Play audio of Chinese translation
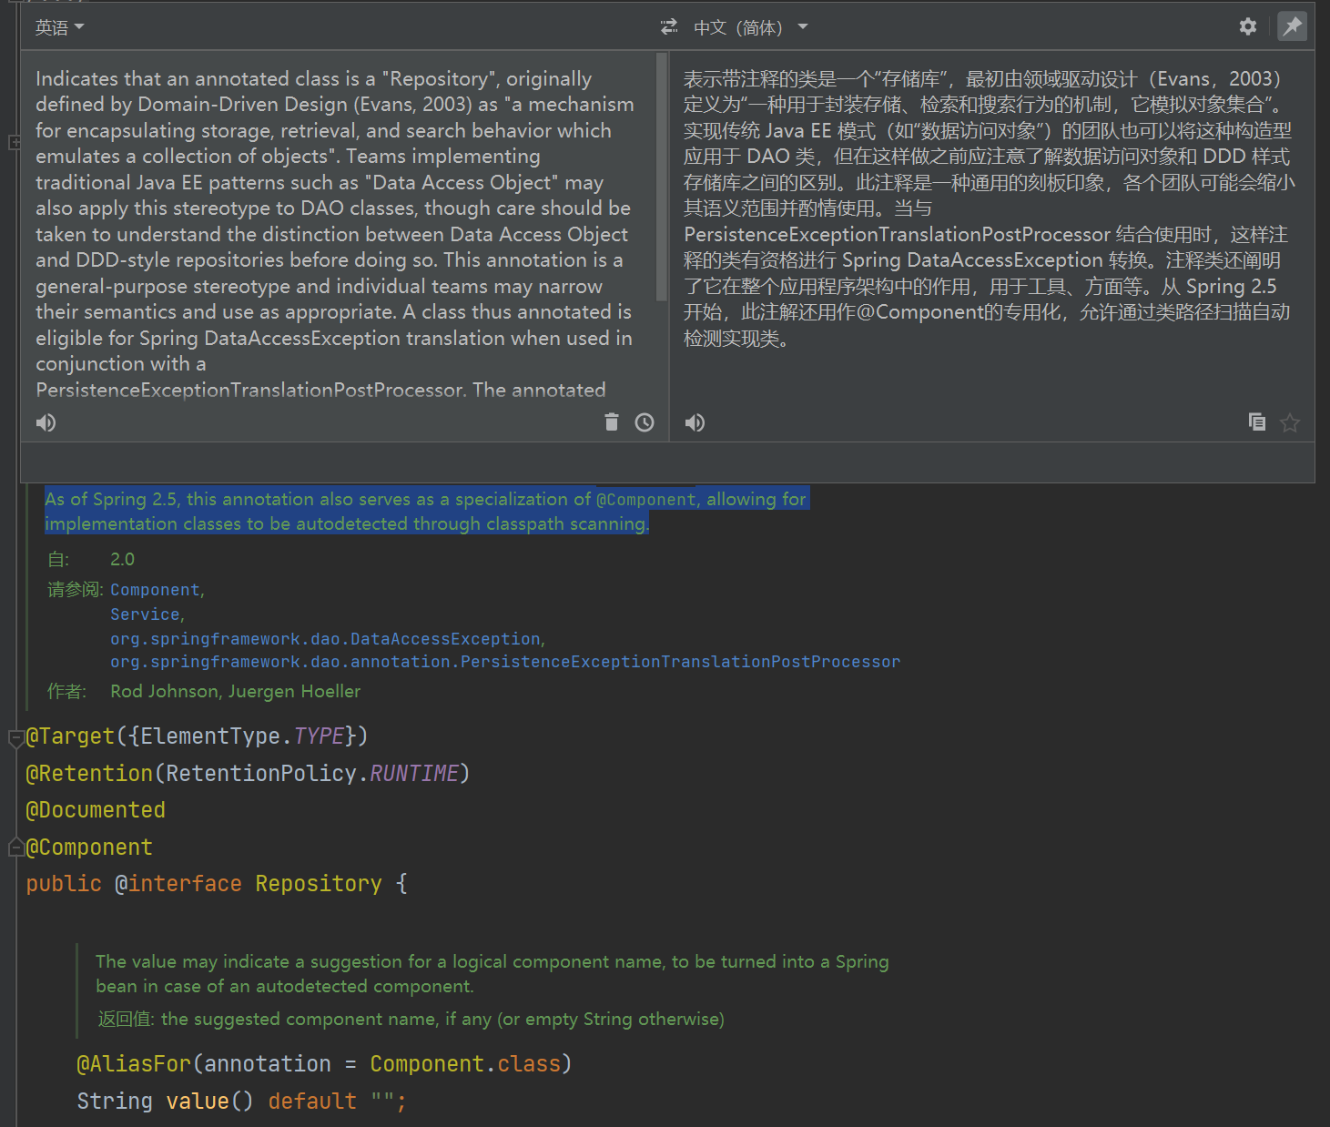 [x=695, y=422]
